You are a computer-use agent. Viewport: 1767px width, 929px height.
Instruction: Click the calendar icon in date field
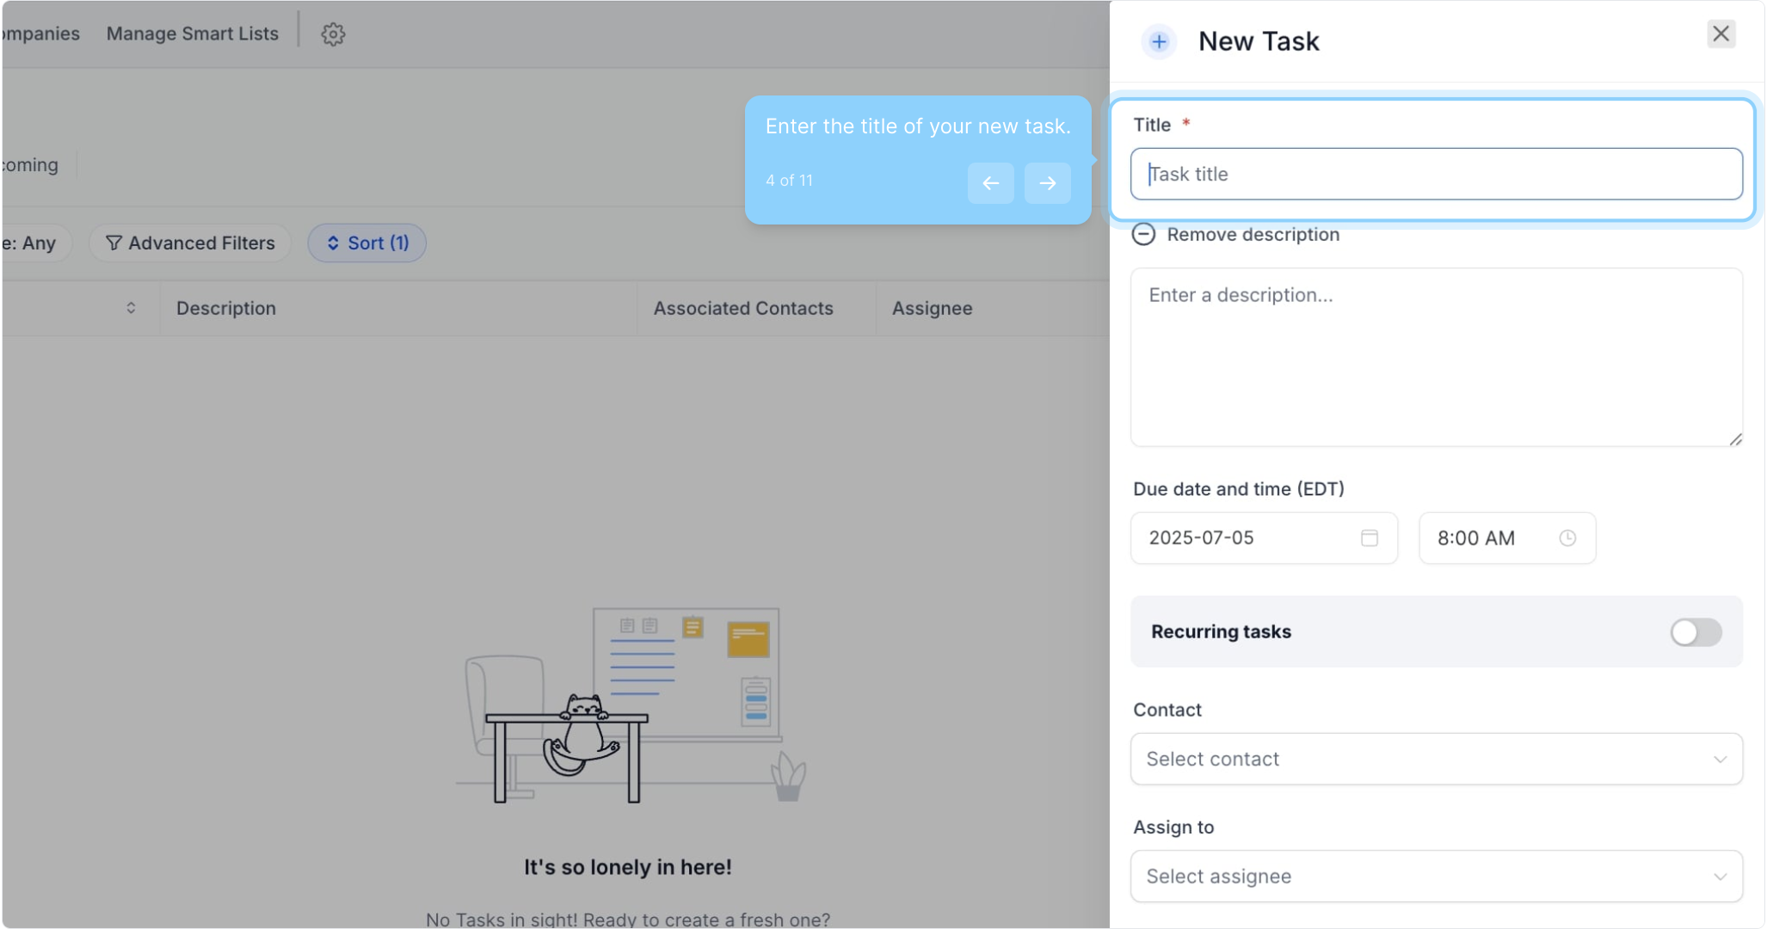[x=1369, y=538]
